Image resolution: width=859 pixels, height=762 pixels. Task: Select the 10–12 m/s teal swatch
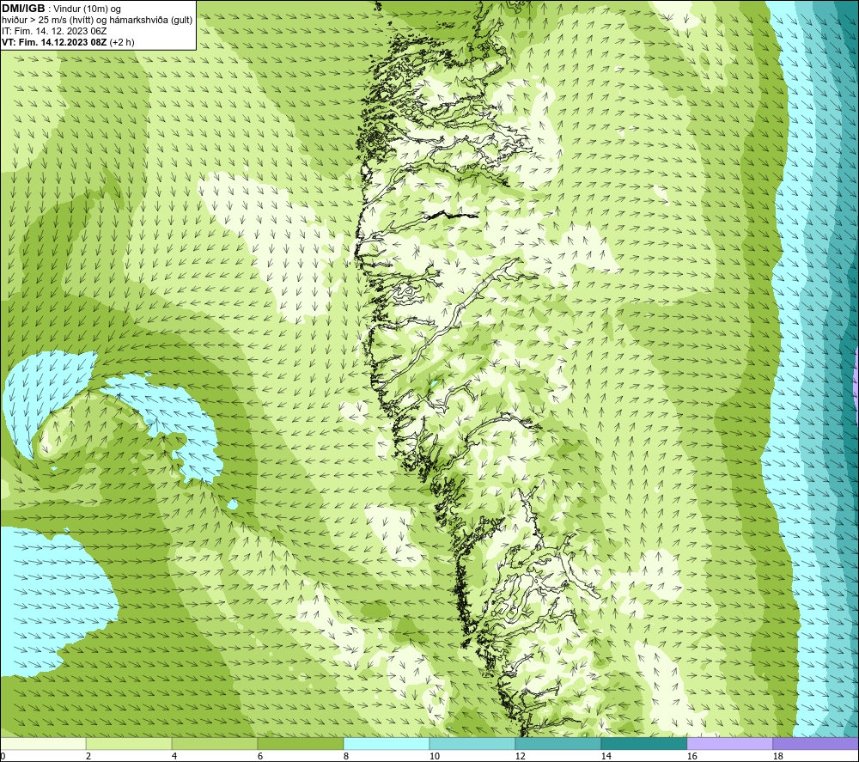472,743
